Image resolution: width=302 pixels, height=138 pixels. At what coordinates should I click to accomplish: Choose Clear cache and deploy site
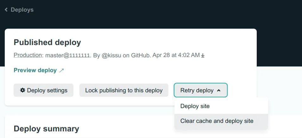(x=217, y=121)
